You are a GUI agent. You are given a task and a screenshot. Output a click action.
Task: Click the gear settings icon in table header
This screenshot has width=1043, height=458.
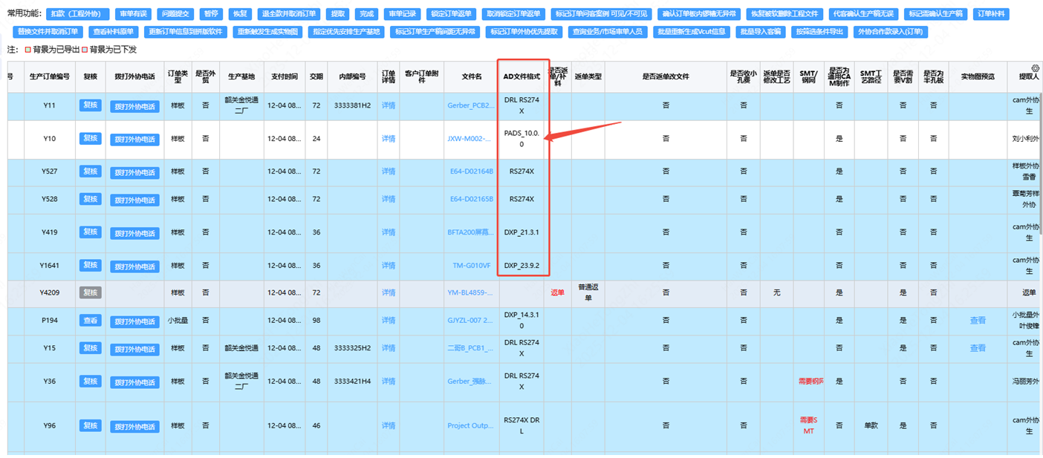(x=1035, y=68)
